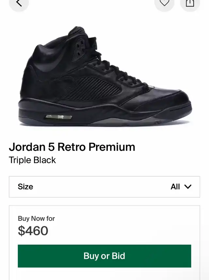Click the green Buy or Bid button
This screenshot has height=280, width=209.
point(104,256)
